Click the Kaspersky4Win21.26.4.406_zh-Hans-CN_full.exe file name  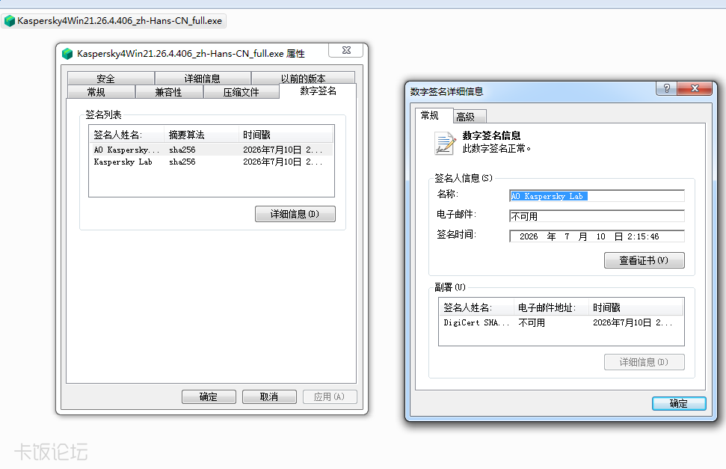click(120, 21)
